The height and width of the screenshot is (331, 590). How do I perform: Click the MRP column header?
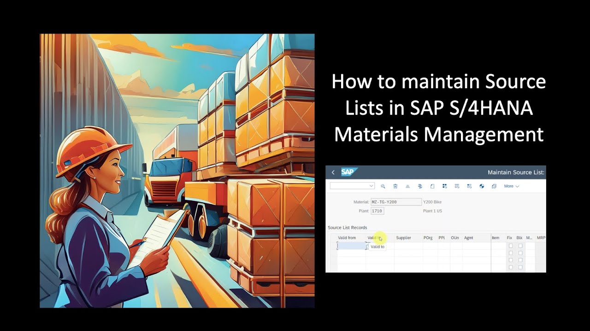tap(541, 238)
